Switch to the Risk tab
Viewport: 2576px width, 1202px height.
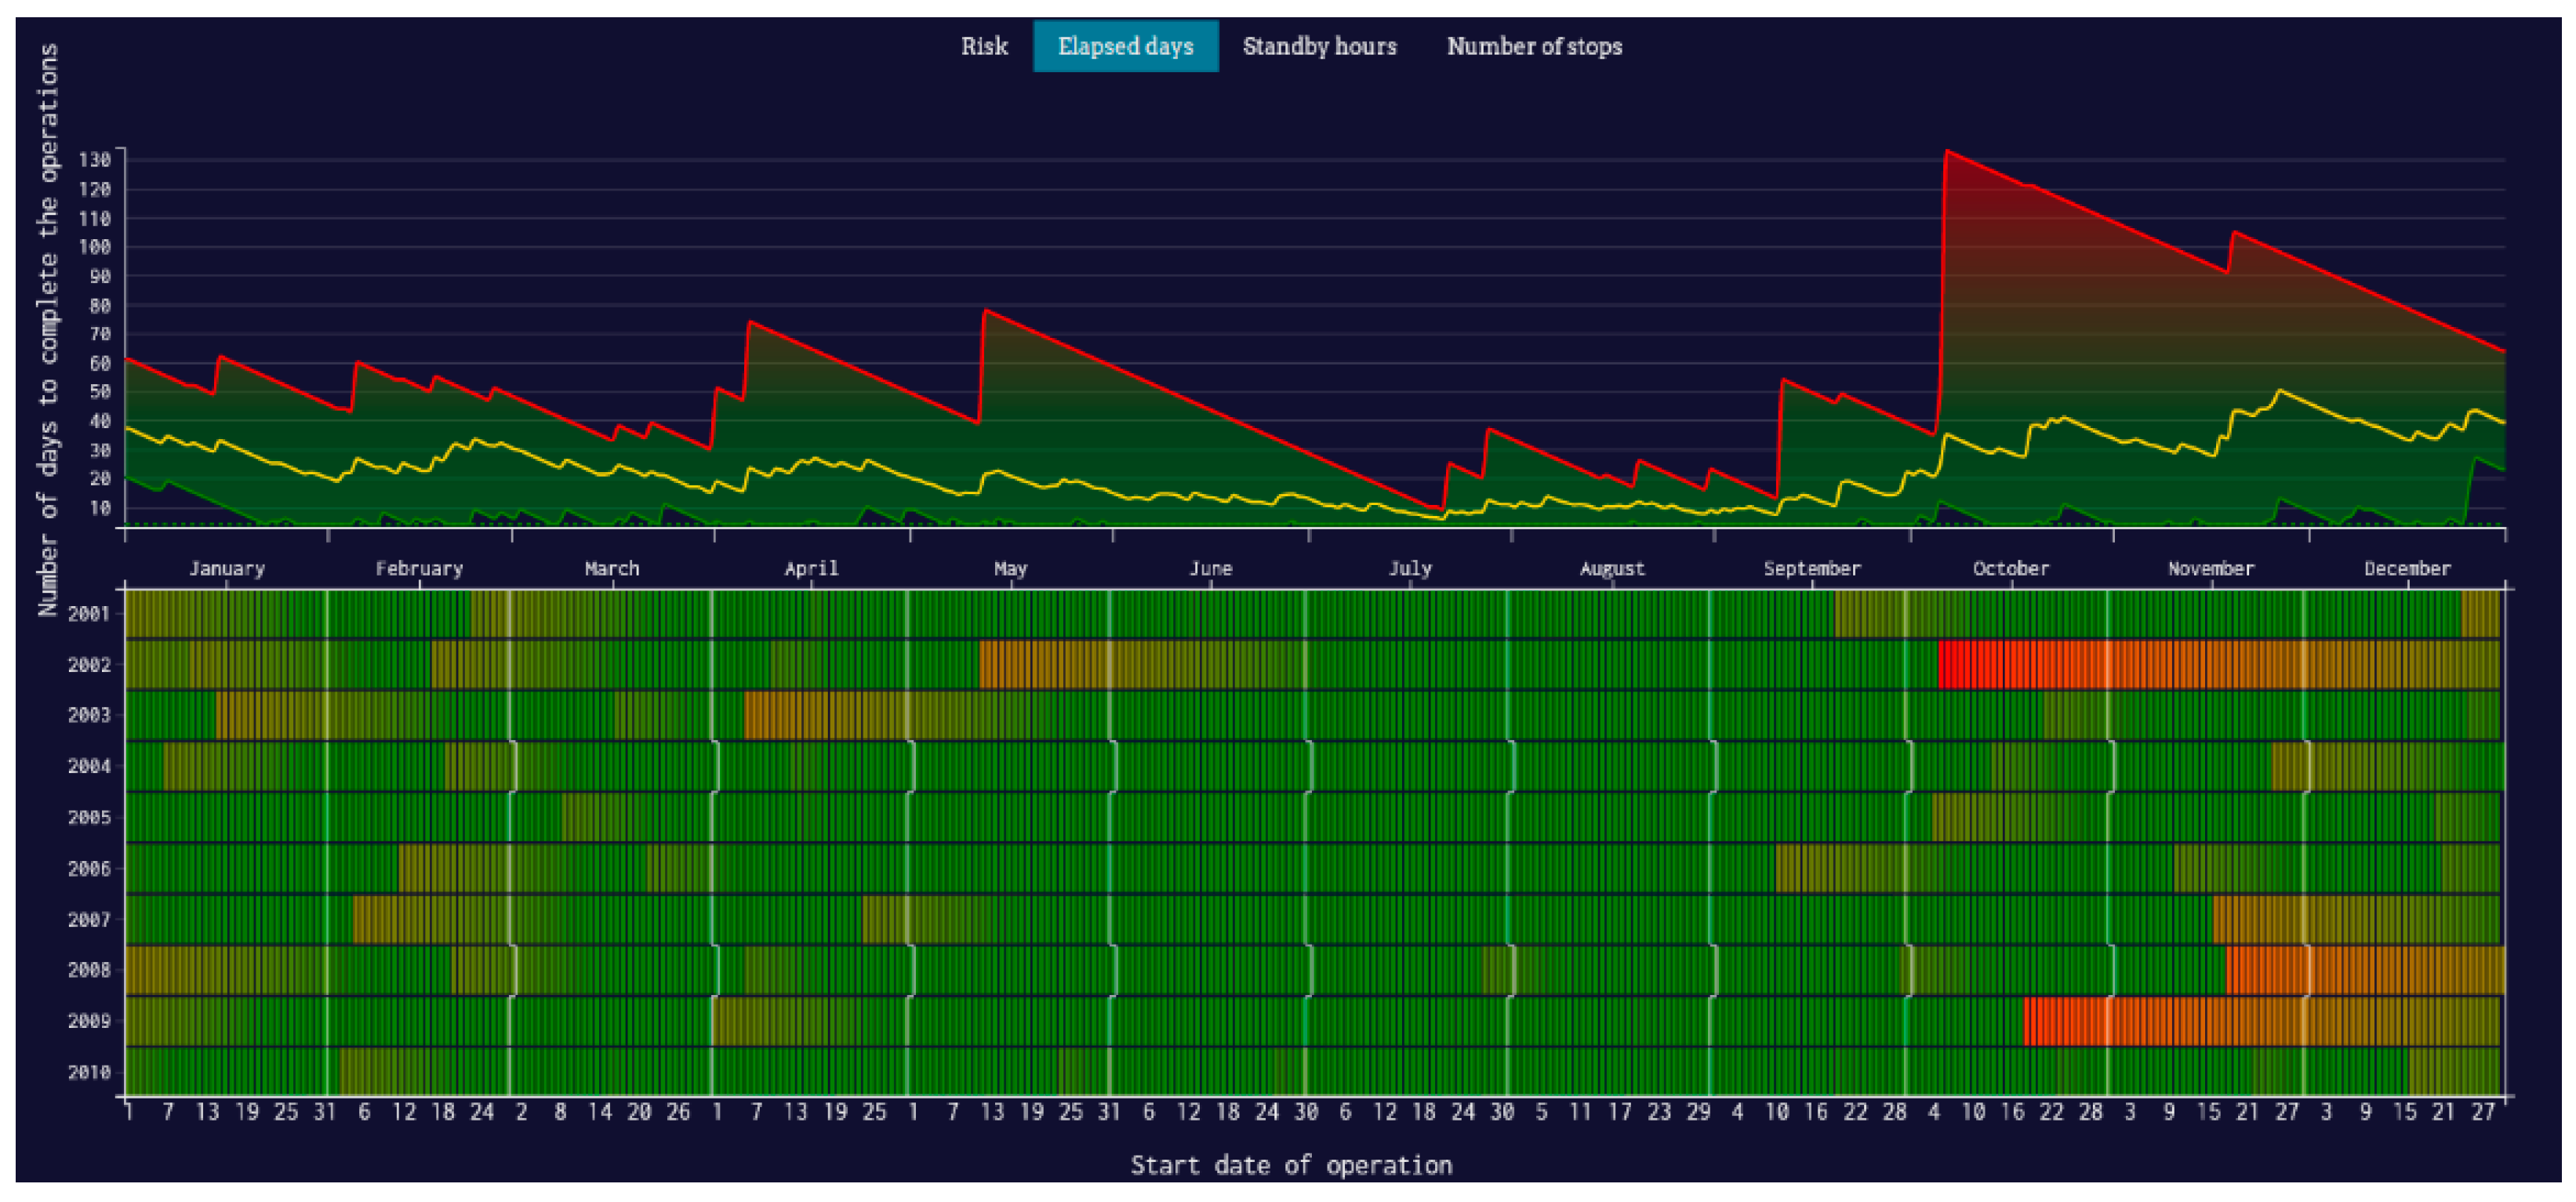pos(984,46)
